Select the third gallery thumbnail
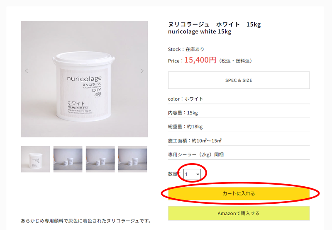332x236 pixels. tap(100, 159)
